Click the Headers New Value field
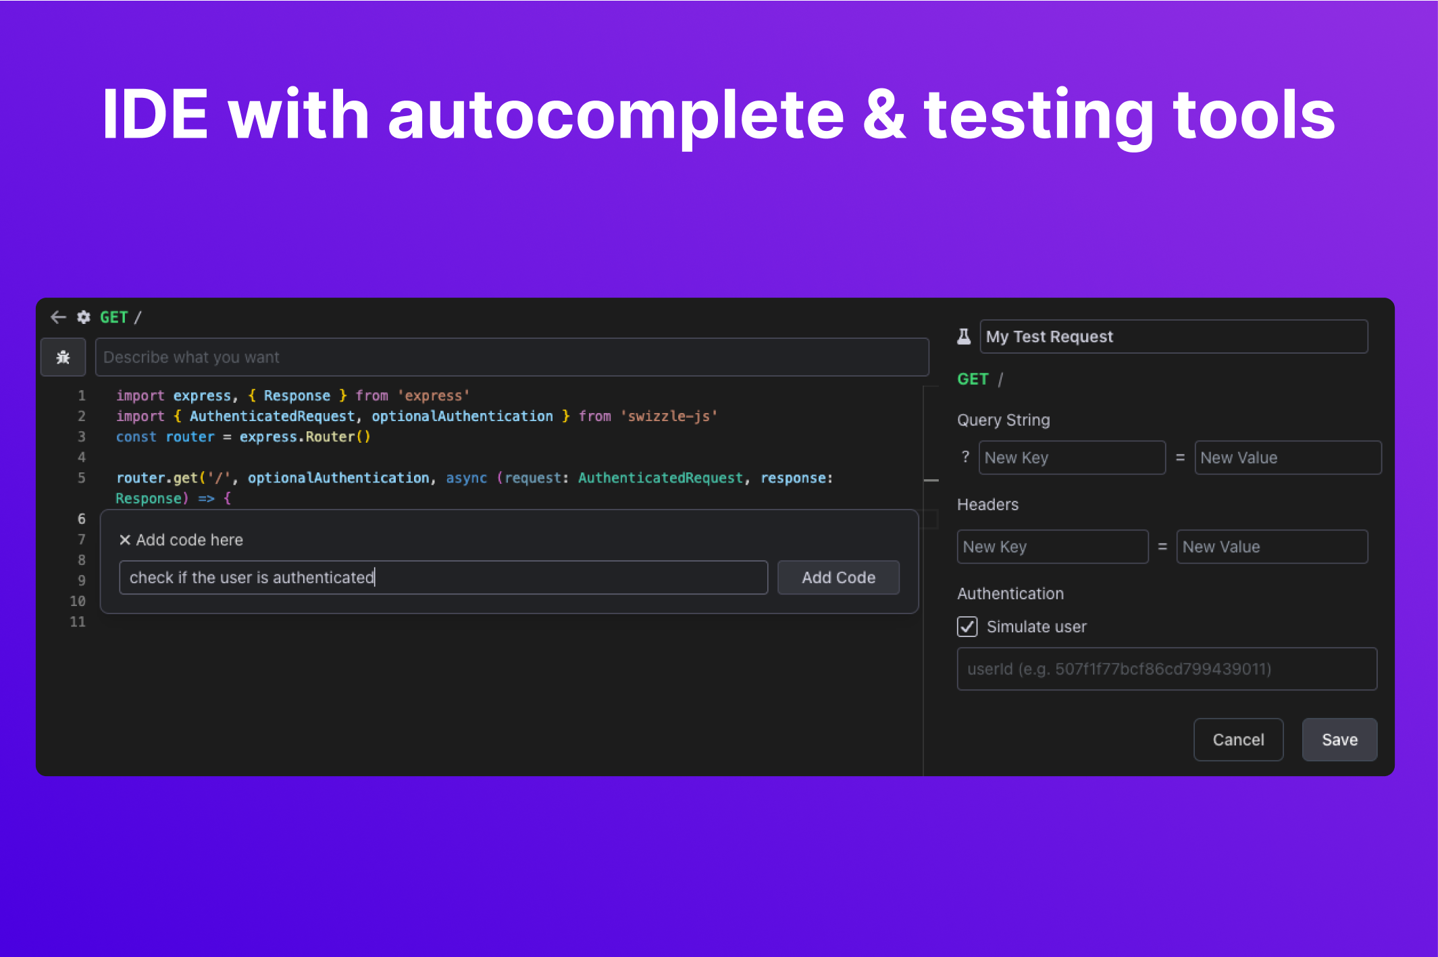Screen dimensions: 1438x957 pos(1272,547)
